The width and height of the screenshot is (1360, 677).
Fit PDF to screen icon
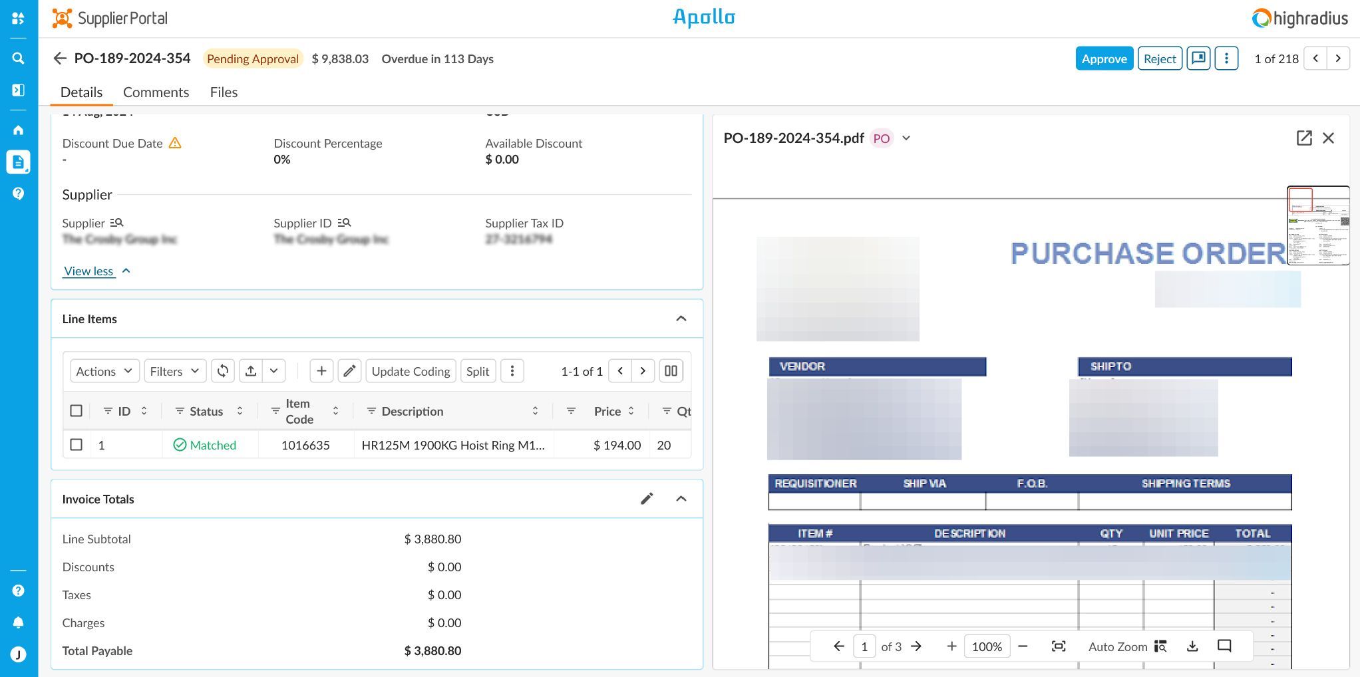pyautogui.click(x=1059, y=646)
